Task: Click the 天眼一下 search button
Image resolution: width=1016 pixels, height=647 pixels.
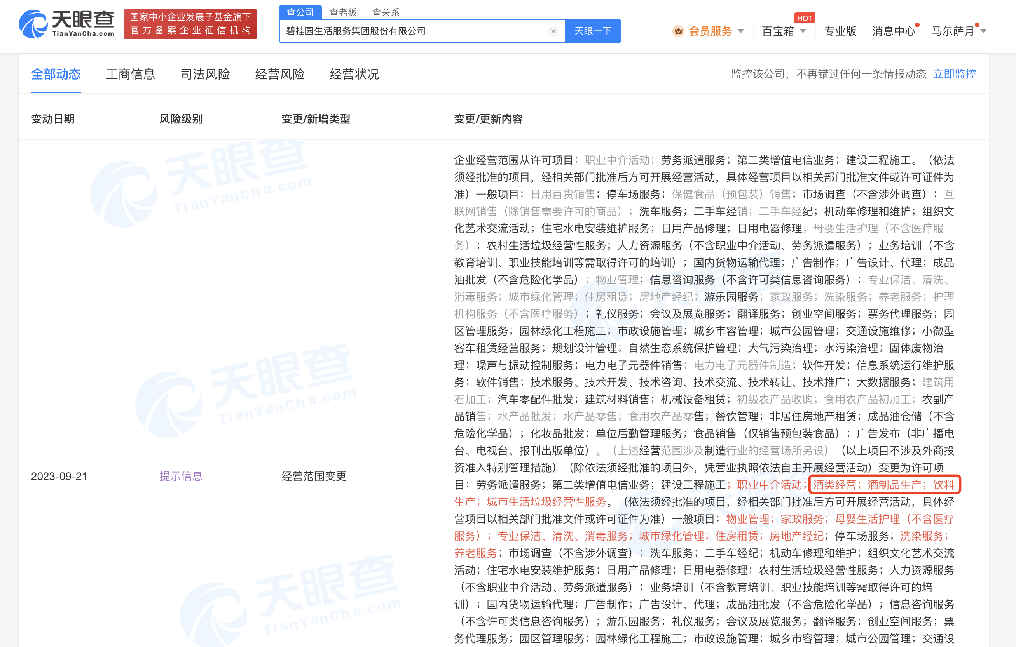Action: tap(593, 31)
